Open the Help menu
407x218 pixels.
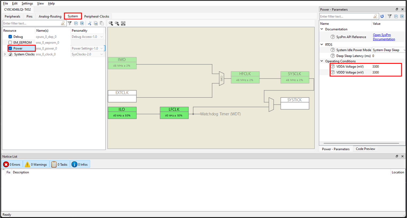click(x=51, y=3)
